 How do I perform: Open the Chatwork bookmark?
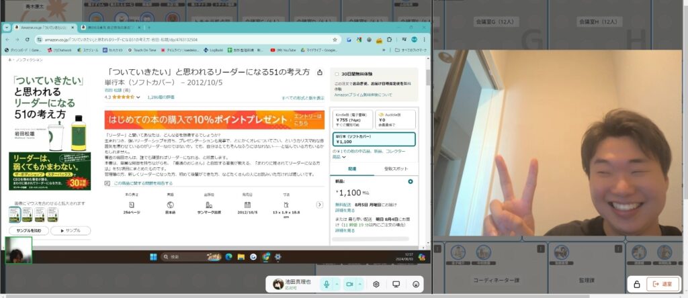coord(60,50)
